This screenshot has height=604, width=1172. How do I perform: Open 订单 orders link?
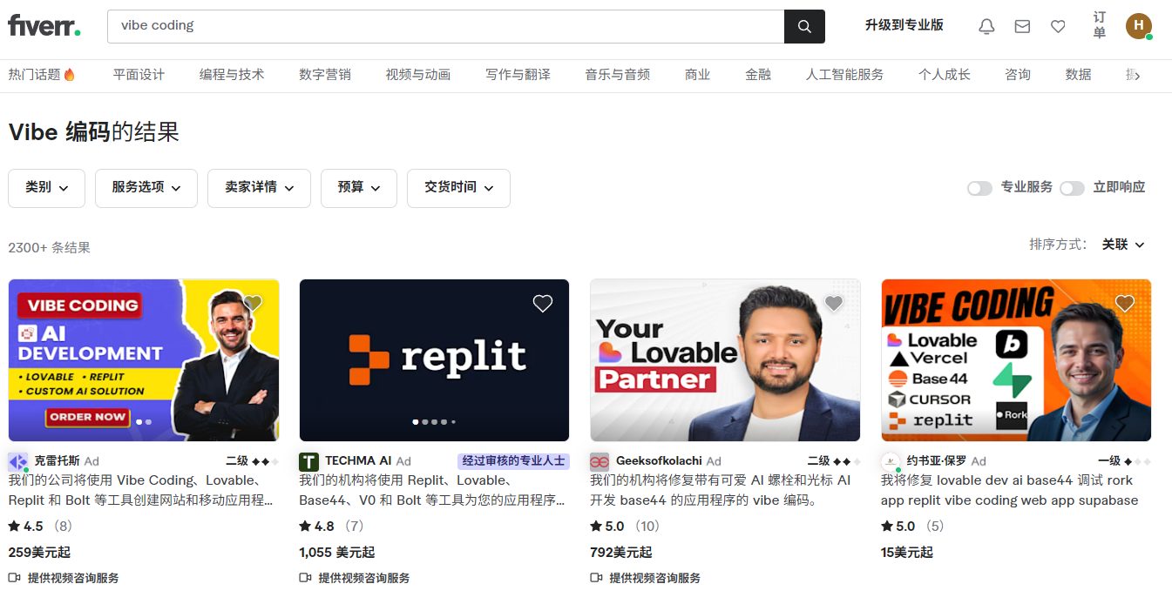point(1100,25)
